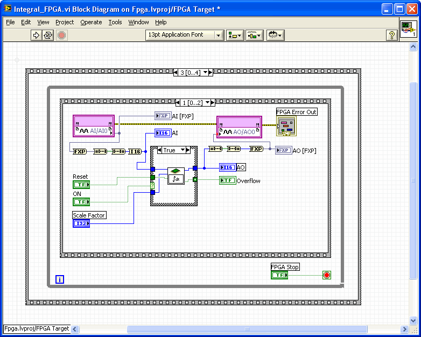Click the loop iteration i terminal
Screen dimensions: 421x337
pos(60,279)
